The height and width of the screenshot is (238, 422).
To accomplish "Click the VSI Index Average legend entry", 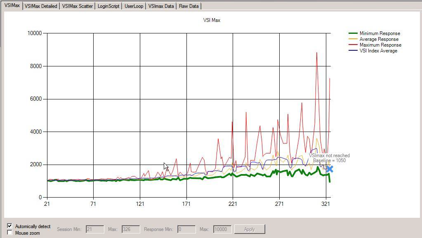I will click(378, 51).
